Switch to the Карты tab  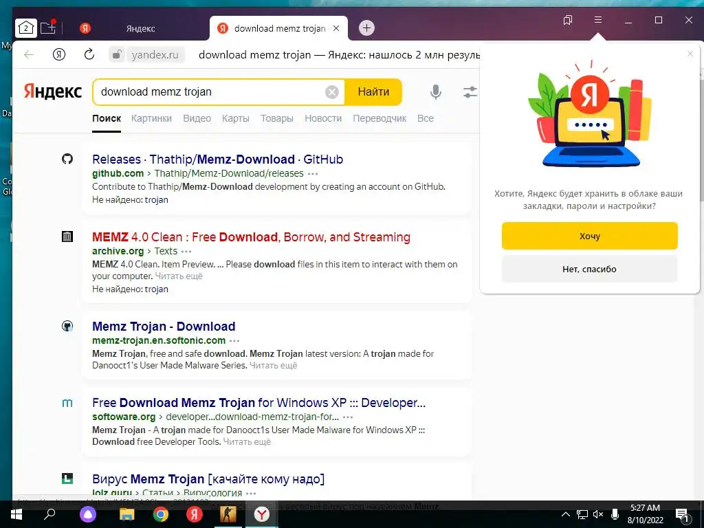point(235,118)
